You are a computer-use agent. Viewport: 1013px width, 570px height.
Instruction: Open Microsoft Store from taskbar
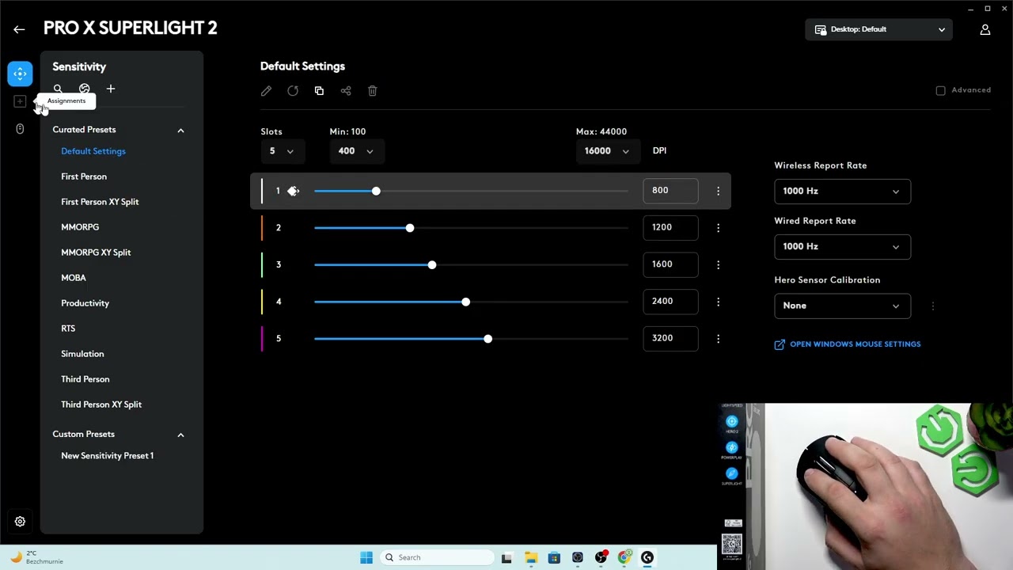pos(554,557)
